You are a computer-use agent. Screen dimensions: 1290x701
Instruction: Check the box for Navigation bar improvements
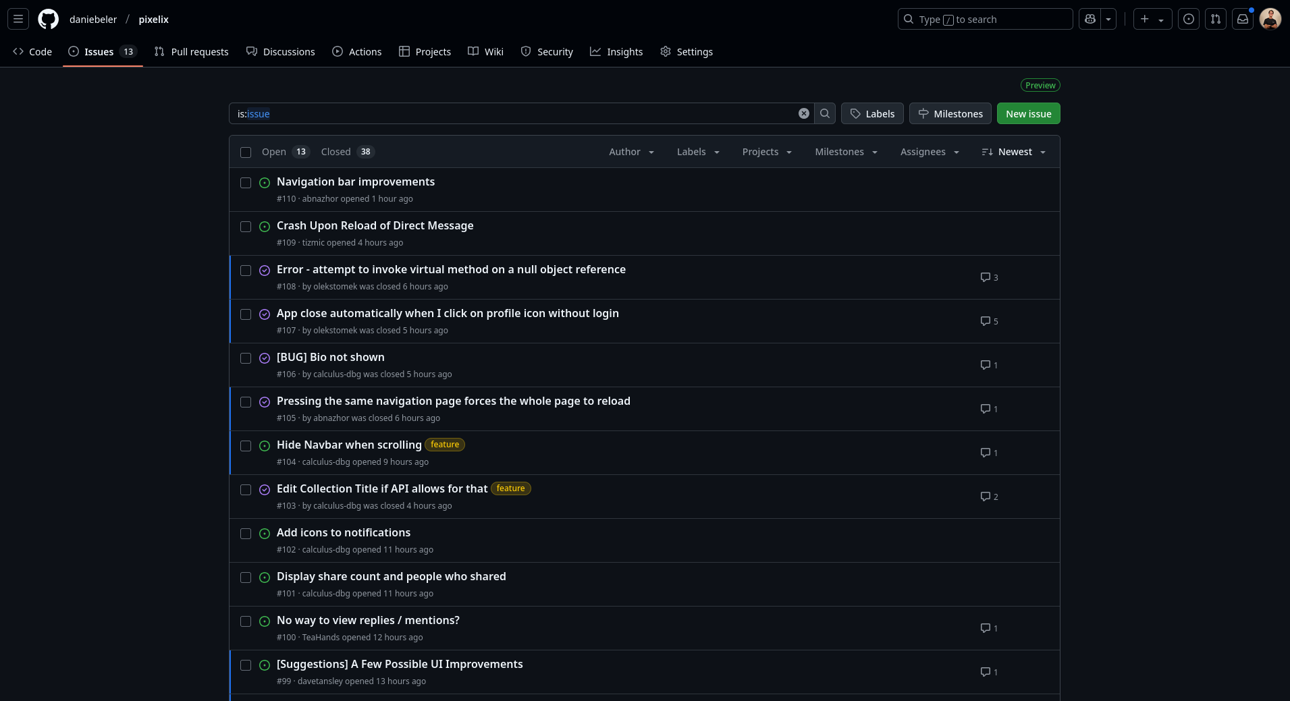pos(246,183)
